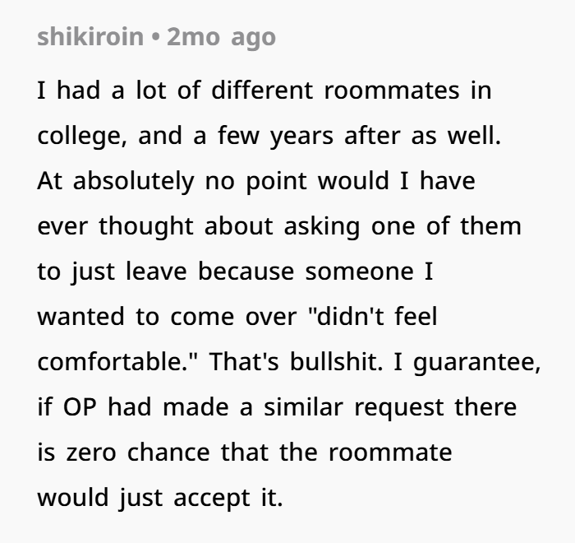
Task: Click the dot separator after the username
Action: pos(155,37)
